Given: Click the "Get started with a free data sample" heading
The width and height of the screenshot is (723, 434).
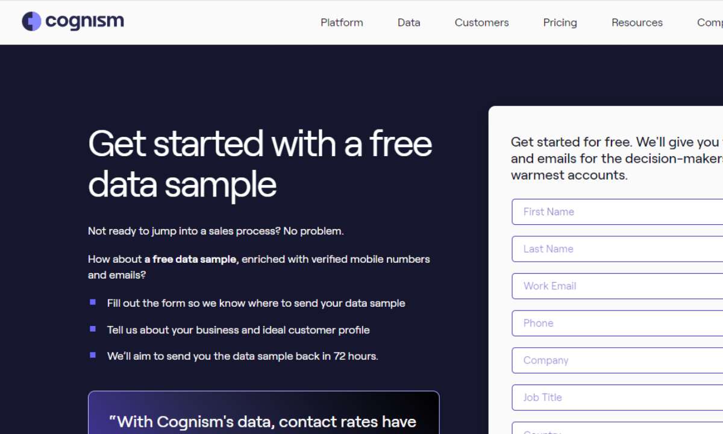Looking at the screenshot, I should pyautogui.click(x=260, y=164).
